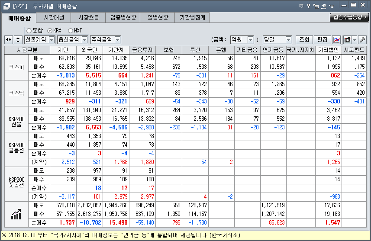Click the 6,553 선물 외국인 net buy cell
This screenshot has width=371, height=241.
click(x=90, y=128)
